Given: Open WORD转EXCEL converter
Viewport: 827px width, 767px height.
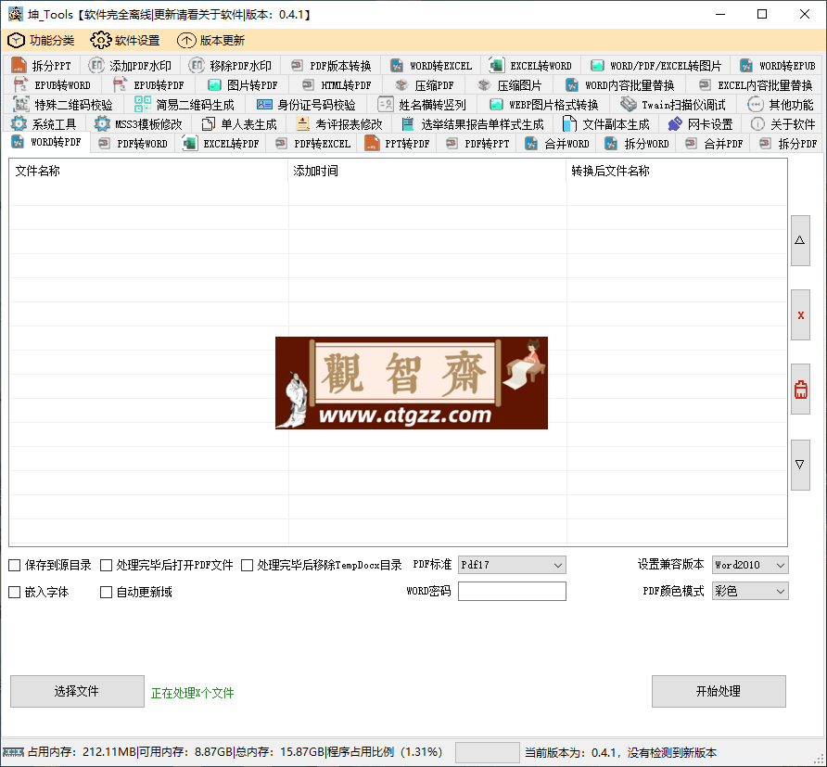Looking at the screenshot, I should pos(431,66).
